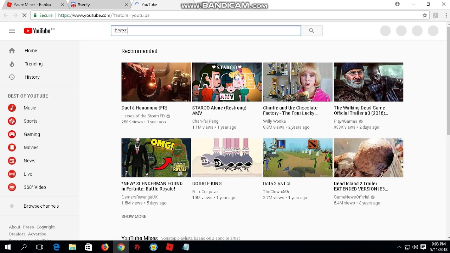Open Felix Colgrave channel link
450x253 pixels.
click(205, 192)
